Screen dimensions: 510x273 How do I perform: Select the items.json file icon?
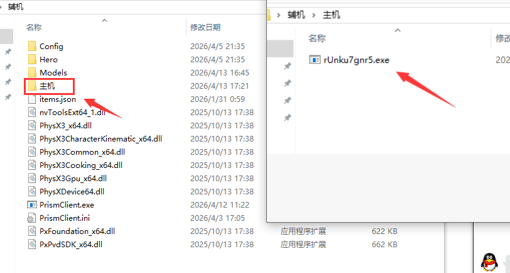[x=32, y=99]
